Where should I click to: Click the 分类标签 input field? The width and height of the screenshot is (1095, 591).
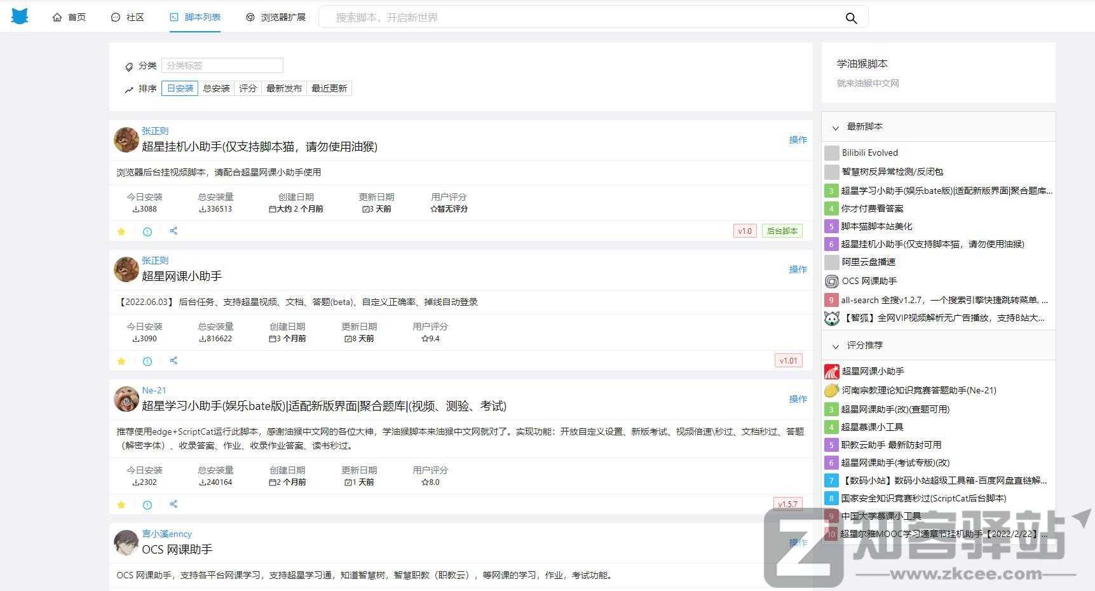[x=222, y=65]
